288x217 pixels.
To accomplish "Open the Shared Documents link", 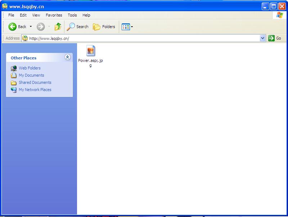I will (x=35, y=82).
